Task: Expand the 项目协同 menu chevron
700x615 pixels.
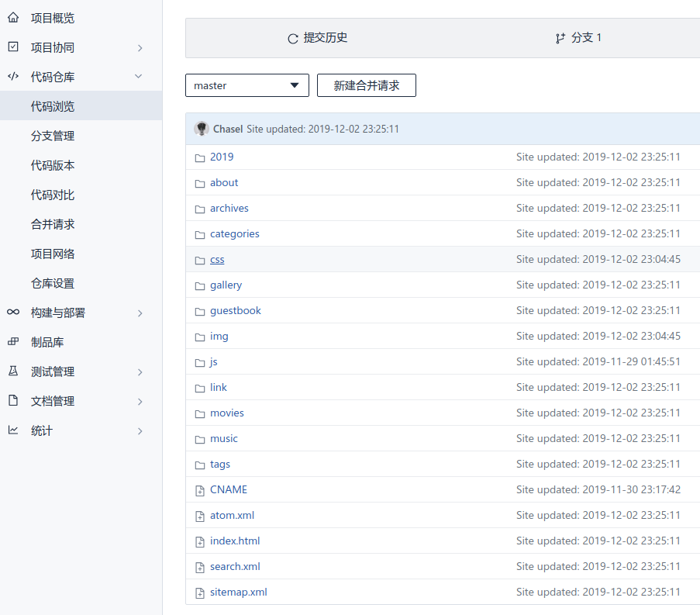Action: (x=140, y=48)
